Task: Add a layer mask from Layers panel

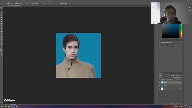Action: [173, 104]
